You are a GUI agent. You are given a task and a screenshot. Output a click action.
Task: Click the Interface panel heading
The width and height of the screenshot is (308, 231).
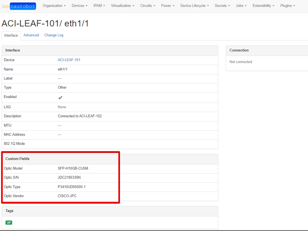pos(13,50)
